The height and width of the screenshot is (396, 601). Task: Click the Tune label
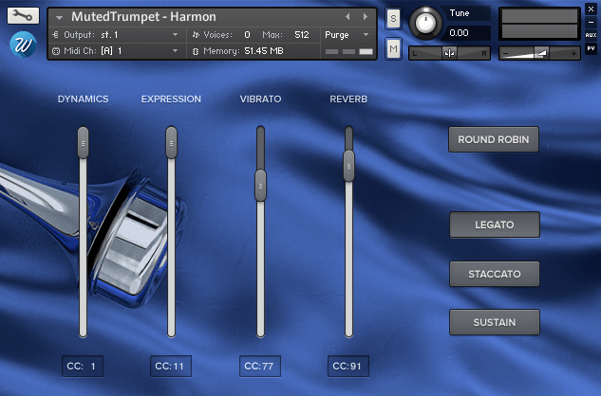(x=460, y=13)
